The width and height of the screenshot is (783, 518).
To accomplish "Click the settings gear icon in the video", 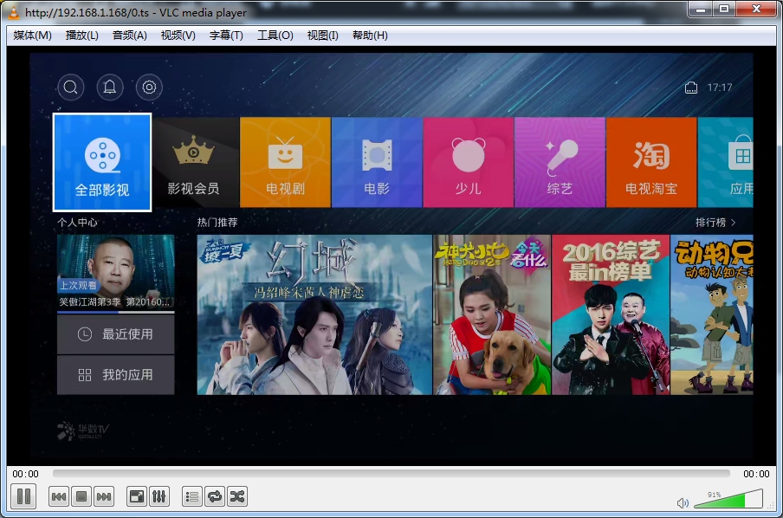I will [149, 87].
